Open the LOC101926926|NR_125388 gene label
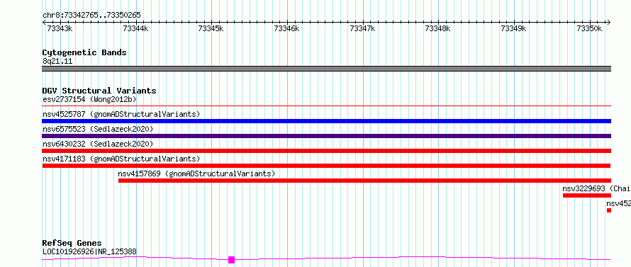This screenshot has width=631, height=267. click(89, 251)
